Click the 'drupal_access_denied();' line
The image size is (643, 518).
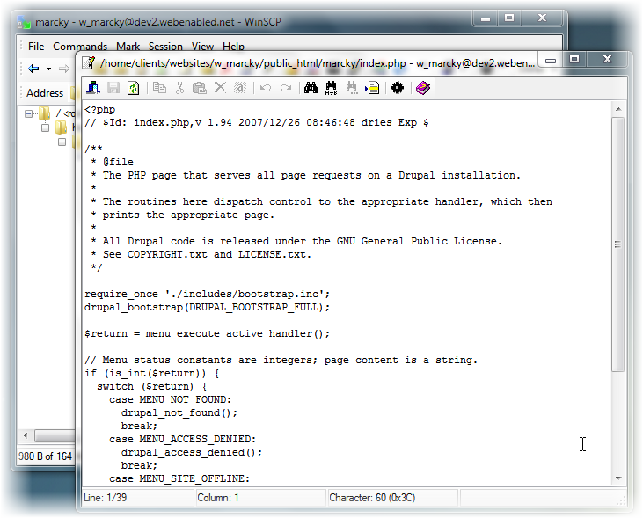(192, 452)
